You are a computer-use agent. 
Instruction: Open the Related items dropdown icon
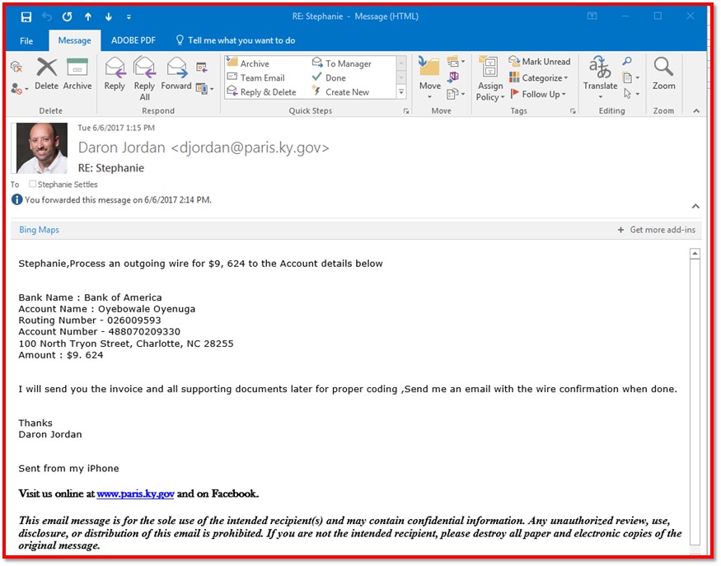pos(631,77)
